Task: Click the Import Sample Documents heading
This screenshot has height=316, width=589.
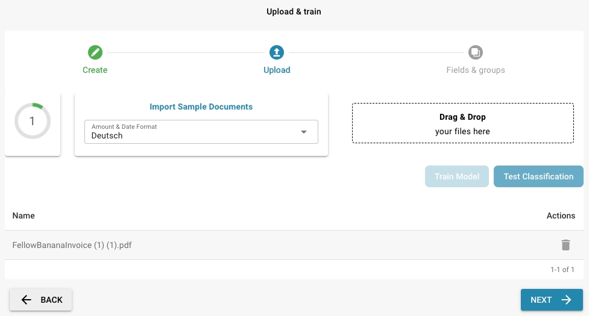Action: click(201, 107)
